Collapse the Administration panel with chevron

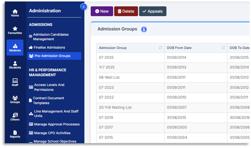coord(83,7)
